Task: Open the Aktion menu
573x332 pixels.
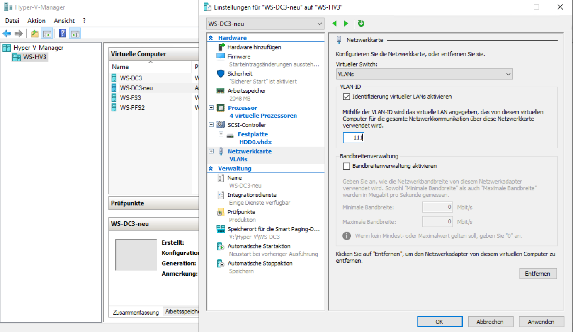Action: point(36,20)
